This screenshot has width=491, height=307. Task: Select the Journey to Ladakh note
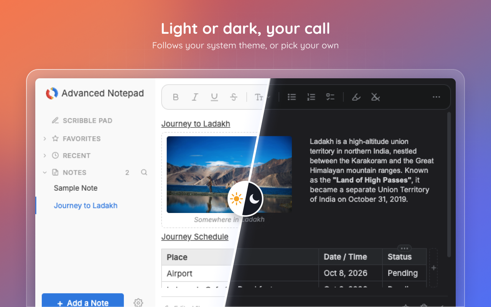point(86,206)
